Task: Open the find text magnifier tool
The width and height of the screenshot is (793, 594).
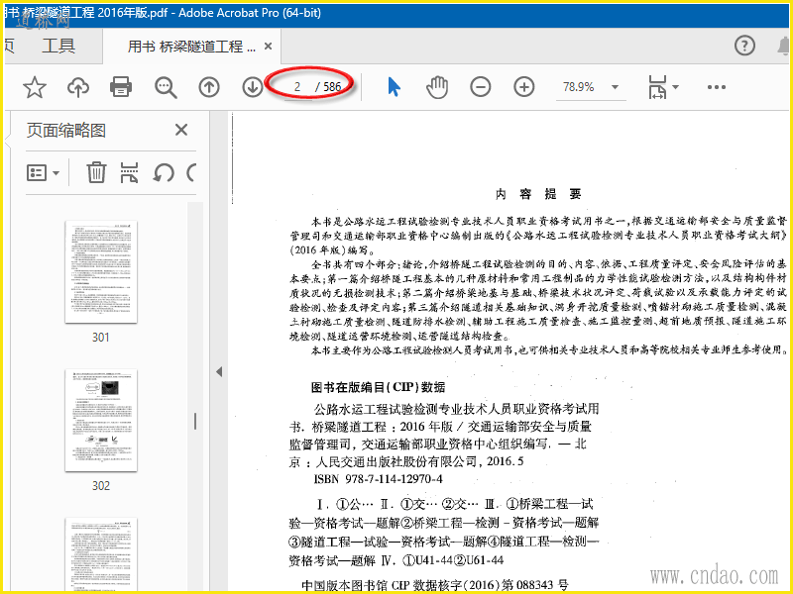Action: point(166,87)
